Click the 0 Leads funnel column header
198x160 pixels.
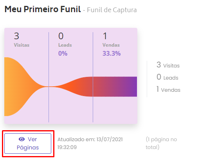click(x=65, y=40)
